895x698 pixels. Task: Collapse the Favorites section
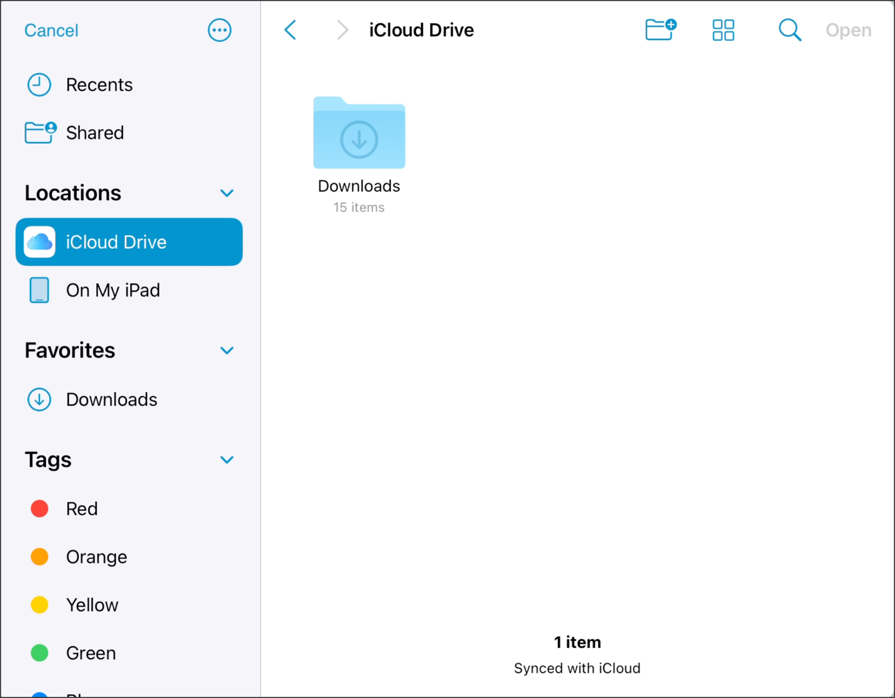click(x=227, y=351)
